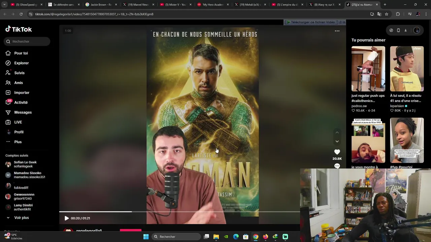
Task: Translate this page icon in address bar
Action: point(379,14)
